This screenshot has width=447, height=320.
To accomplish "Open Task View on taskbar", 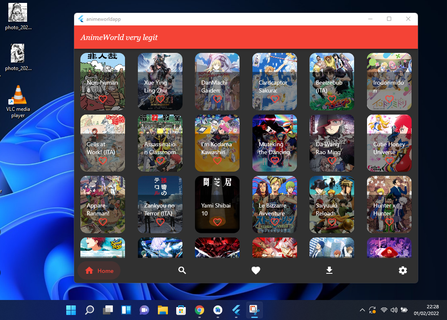I will click(x=108, y=310).
